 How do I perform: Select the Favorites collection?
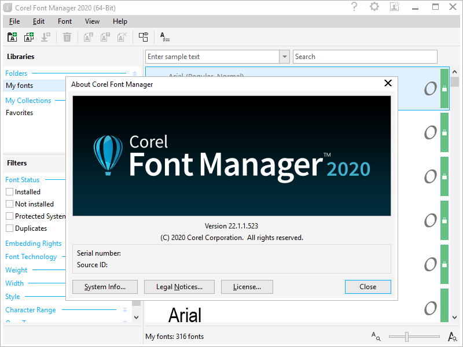point(20,113)
